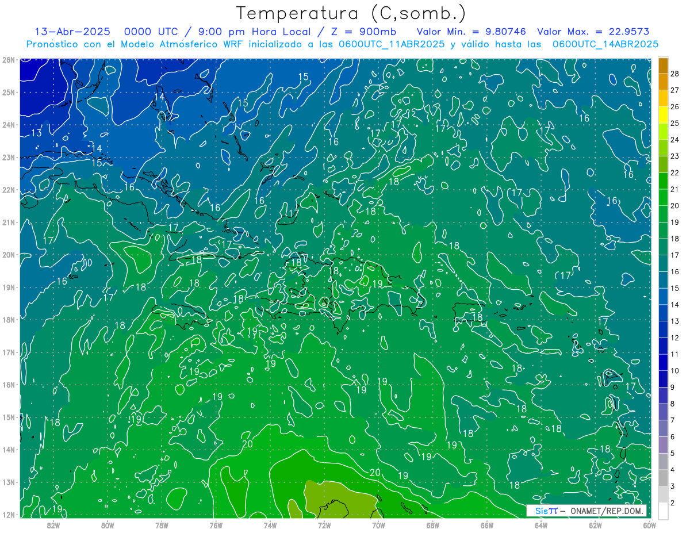
Task: Click the 68W longitude axis label
Action: [432, 525]
